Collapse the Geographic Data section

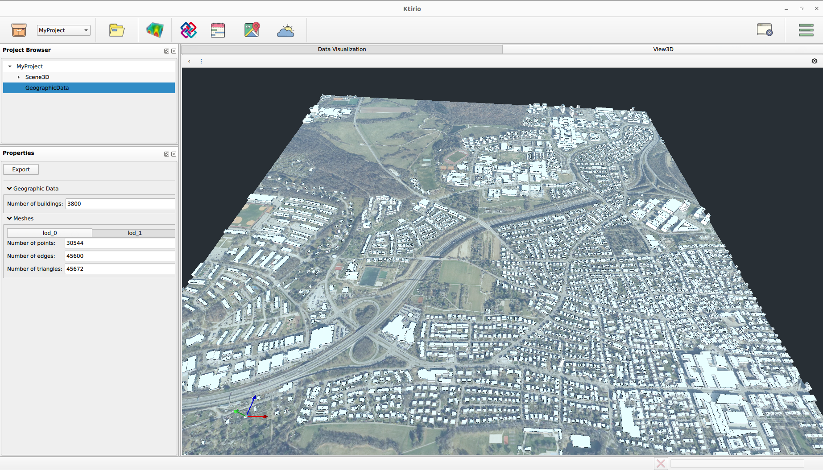click(x=9, y=189)
